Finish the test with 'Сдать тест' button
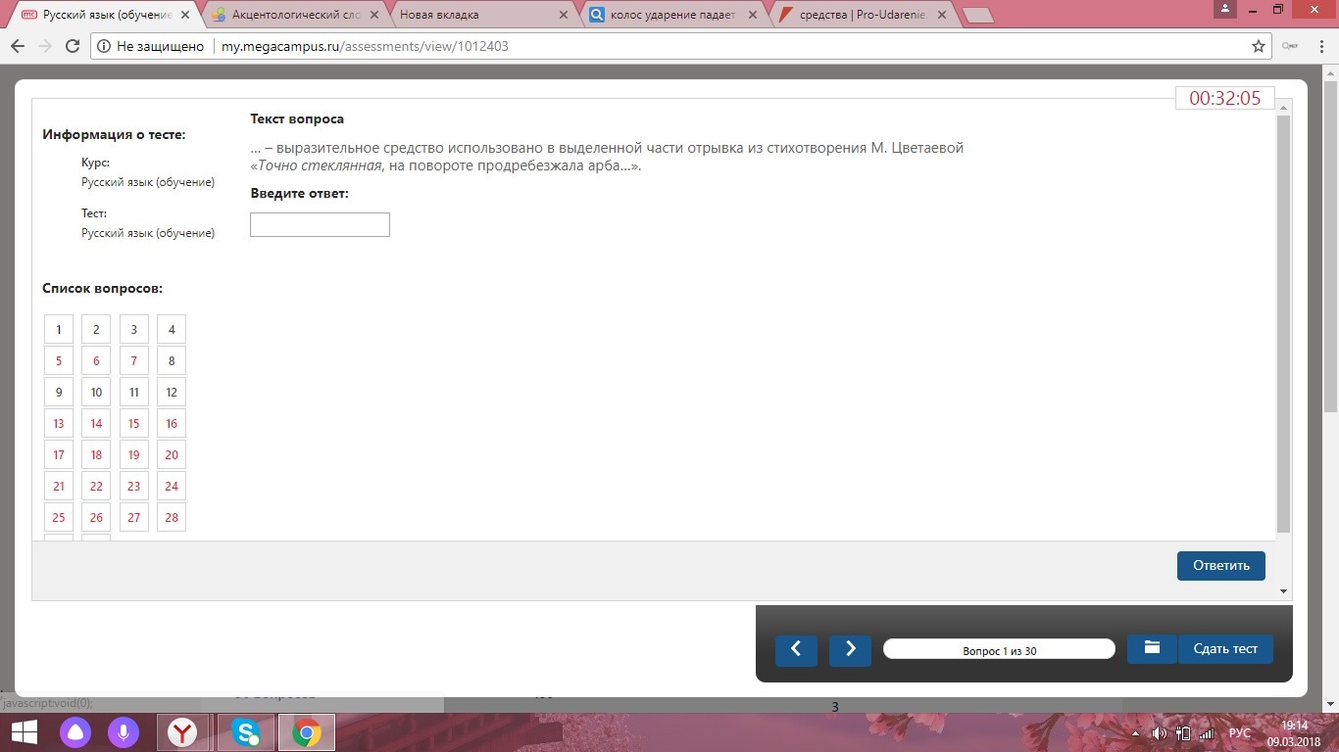This screenshot has height=752, width=1339. point(1225,648)
